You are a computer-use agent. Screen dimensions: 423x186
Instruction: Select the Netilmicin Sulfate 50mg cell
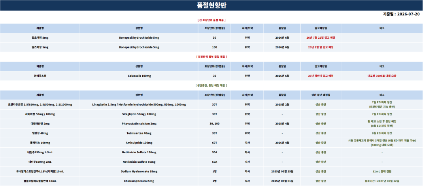[x=139, y=162]
